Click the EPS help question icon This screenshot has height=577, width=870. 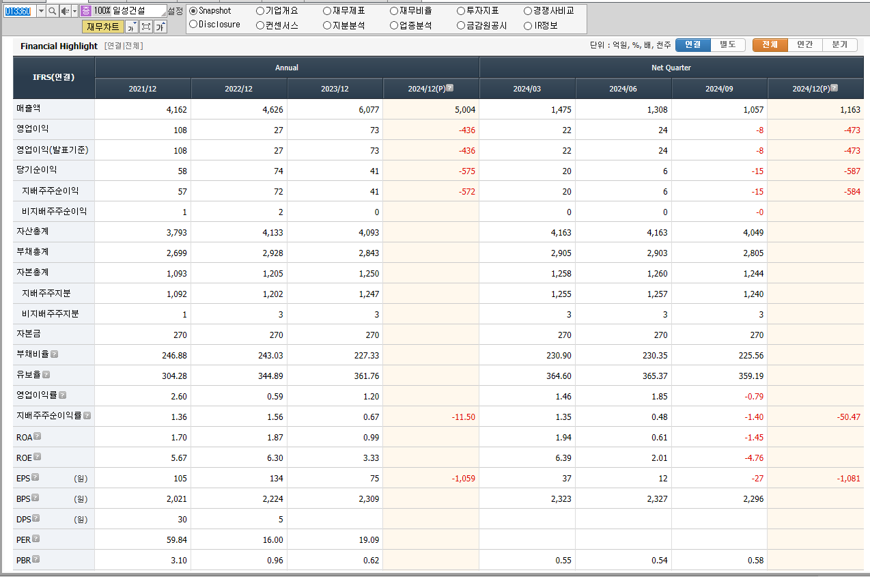36,477
